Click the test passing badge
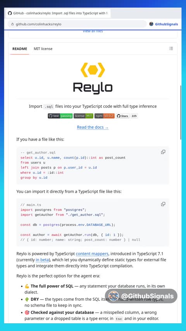This screenshot has height=331, width=186. (60, 116)
